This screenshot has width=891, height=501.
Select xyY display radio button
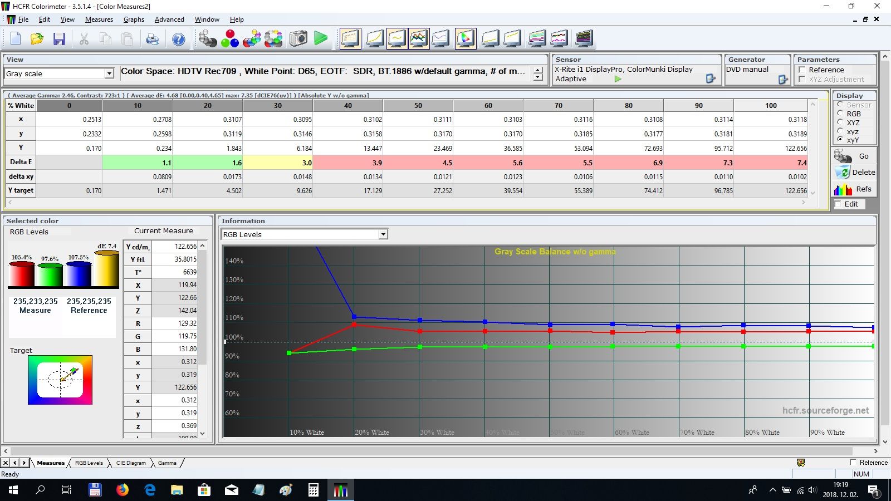point(840,140)
